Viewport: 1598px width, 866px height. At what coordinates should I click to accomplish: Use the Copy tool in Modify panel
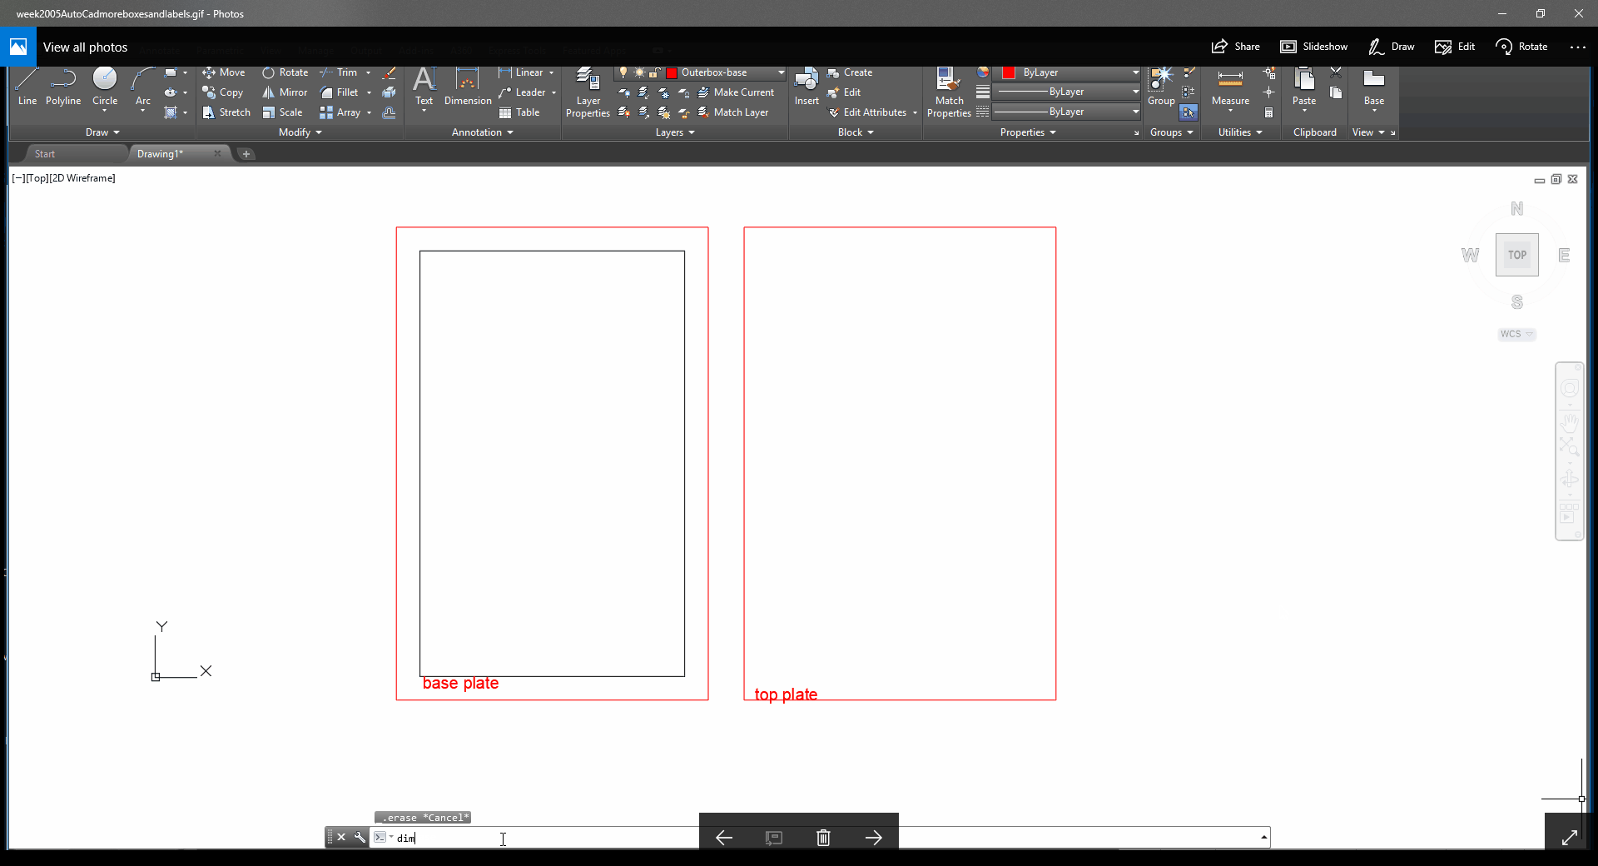click(223, 92)
